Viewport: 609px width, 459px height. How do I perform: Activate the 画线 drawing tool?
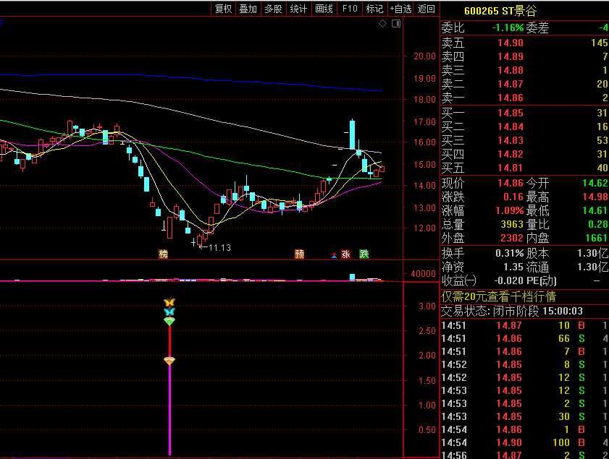click(x=324, y=9)
